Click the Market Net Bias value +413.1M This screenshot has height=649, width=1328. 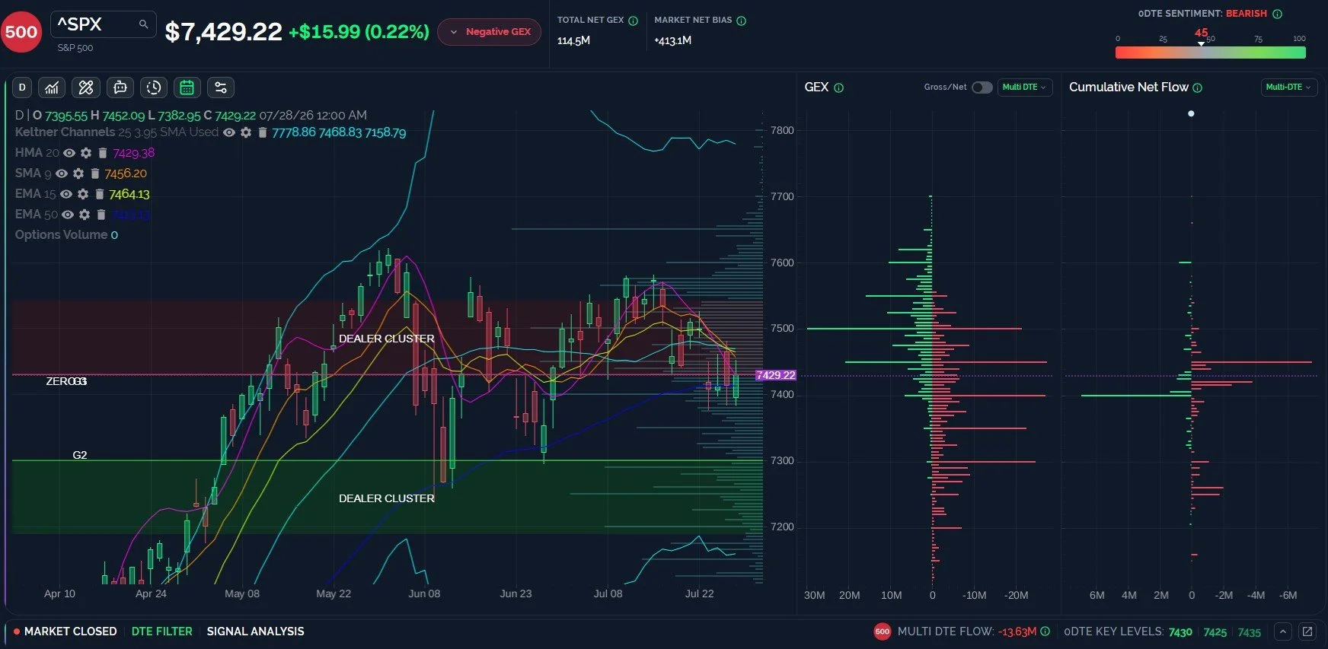click(673, 40)
